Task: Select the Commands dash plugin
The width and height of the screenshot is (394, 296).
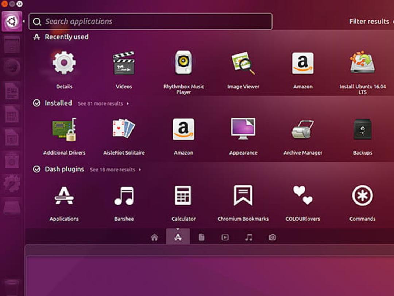Action: 362,196
